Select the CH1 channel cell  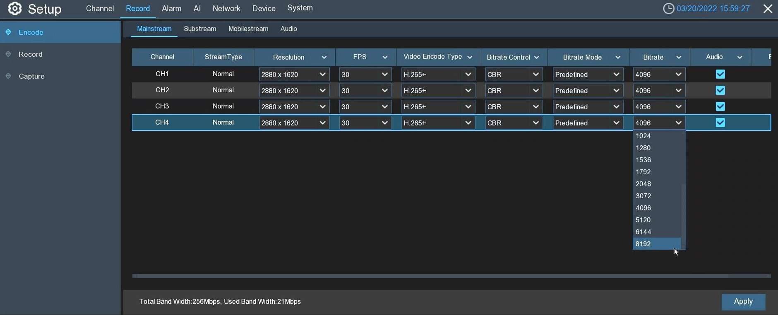point(162,74)
